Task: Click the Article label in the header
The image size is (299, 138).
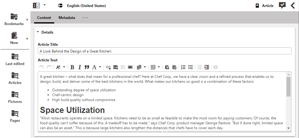Action: click(x=268, y=6)
